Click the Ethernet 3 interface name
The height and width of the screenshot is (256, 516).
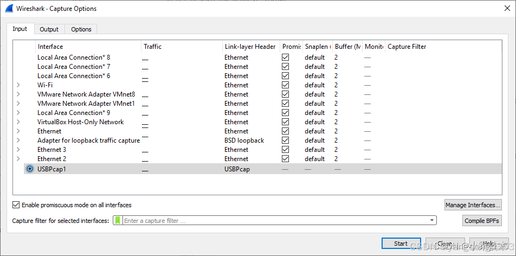(51, 150)
